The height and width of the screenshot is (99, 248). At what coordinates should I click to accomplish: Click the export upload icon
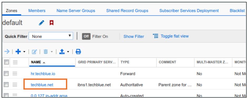62,52
